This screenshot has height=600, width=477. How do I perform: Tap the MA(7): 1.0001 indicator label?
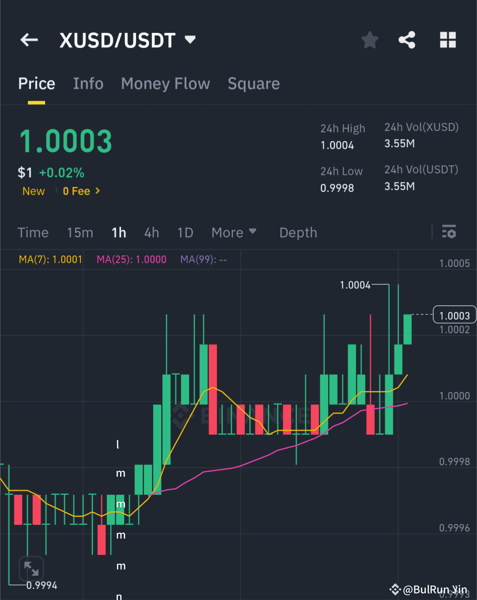tap(50, 259)
